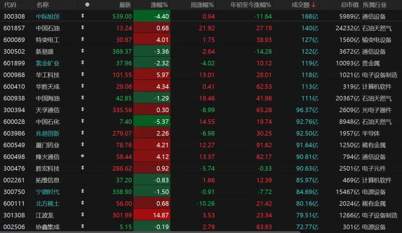This screenshot has height=233, width=402.
Task: Open stock 中际旭创 by name
Action: click(47, 16)
